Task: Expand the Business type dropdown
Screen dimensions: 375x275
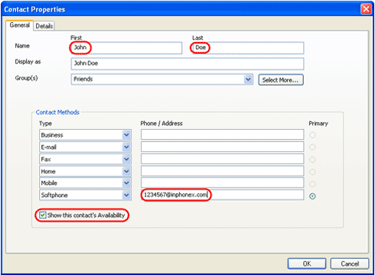Action: 126,135
